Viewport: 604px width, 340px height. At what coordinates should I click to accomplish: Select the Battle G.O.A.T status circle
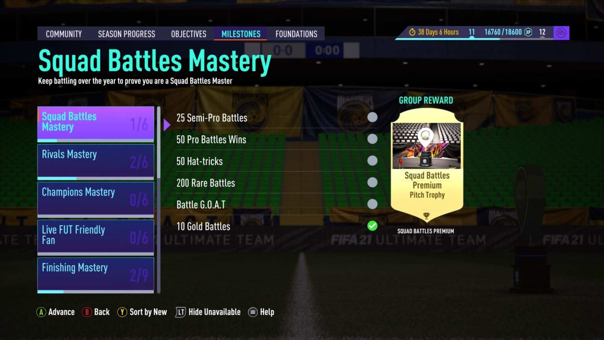(372, 204)
